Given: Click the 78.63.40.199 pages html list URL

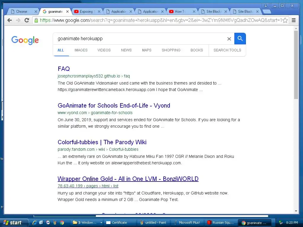Looking at the screenshot, I should [88, 186].
